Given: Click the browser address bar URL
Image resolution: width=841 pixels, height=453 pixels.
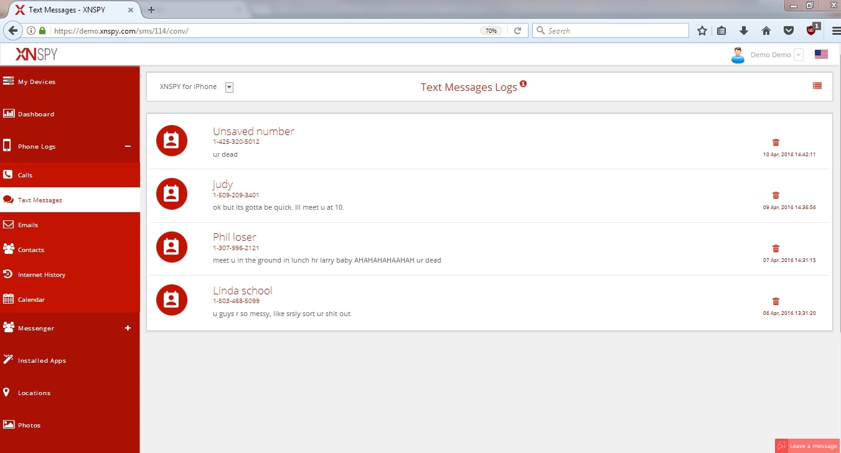Looking at the screenshot, I should 121,30.
